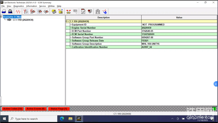Click the binoculars icon in the toolbar

[98, 11]
